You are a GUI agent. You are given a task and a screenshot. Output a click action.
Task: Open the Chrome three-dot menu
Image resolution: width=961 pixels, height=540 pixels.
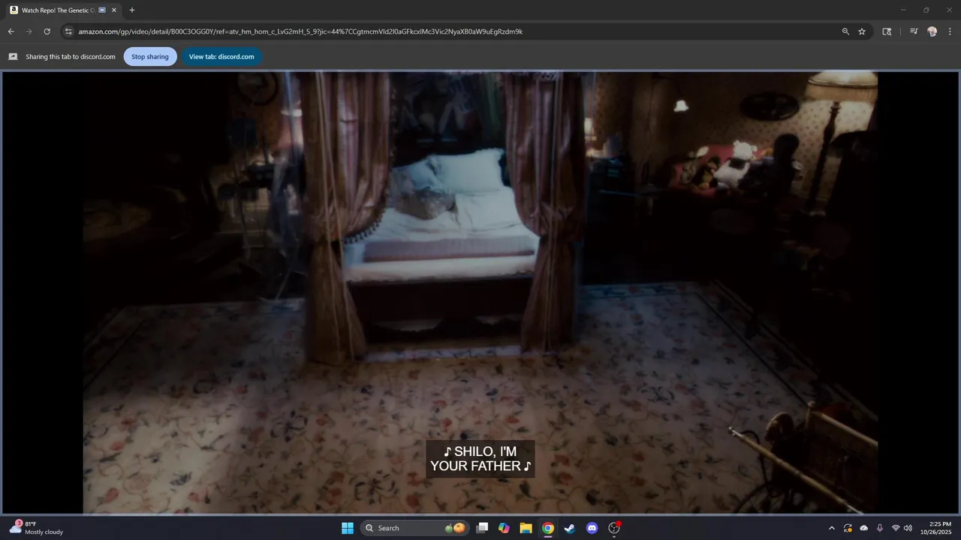[x=950, y=31]
